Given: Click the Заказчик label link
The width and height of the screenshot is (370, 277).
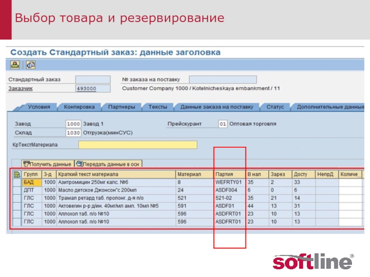Looking at the screenshot, I should tap(20, 89).
